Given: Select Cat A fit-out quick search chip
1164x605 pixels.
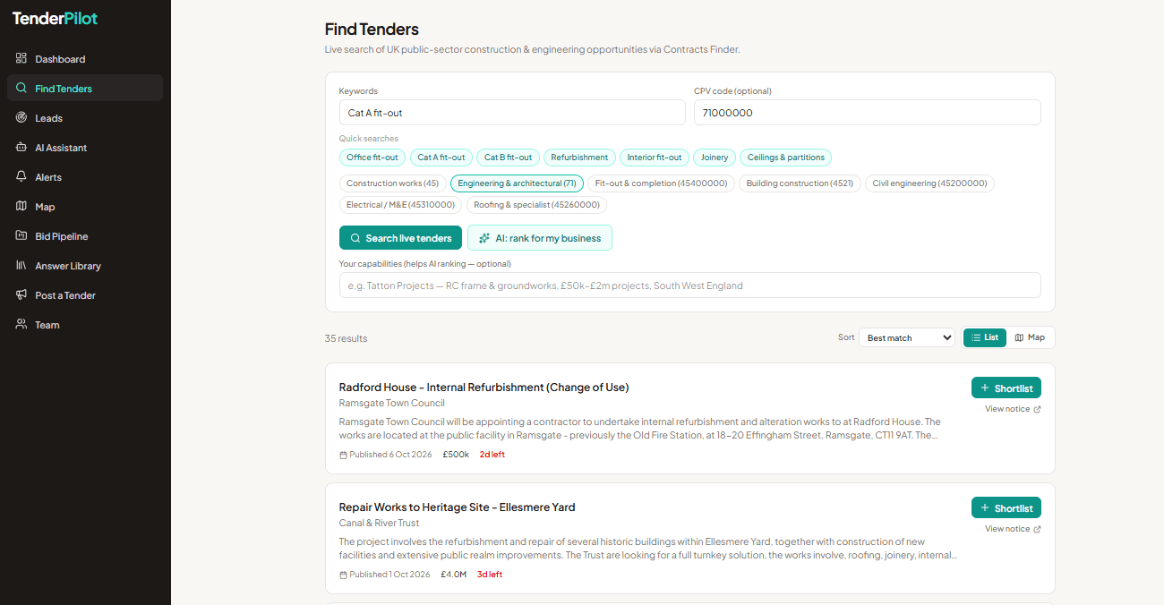Looking at the screenshot, I should click(441, 158).
